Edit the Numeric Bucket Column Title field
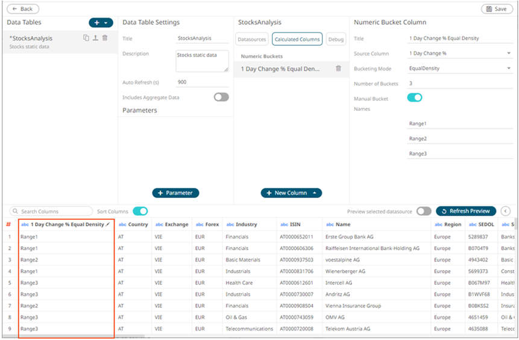 click(460, 39)
